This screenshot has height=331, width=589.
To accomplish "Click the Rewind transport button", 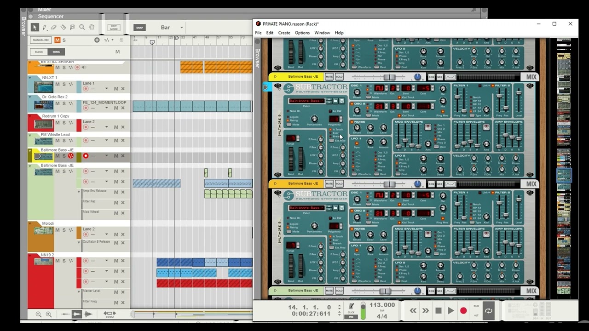I will pyautogui.click(x=413, y=311).
